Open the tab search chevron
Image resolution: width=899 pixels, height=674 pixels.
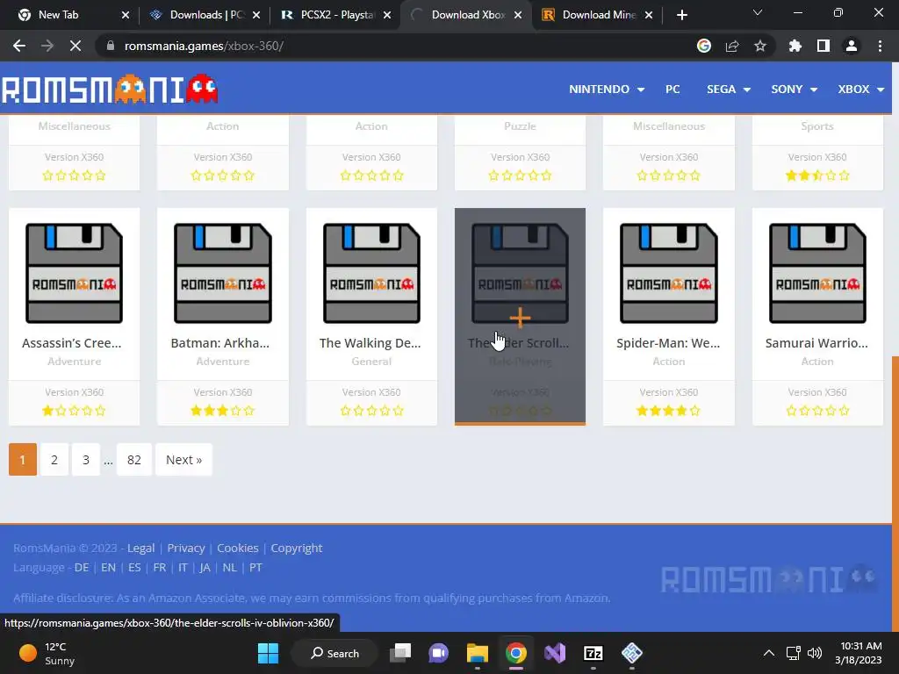pyautogui.click(x=758, y=12)
